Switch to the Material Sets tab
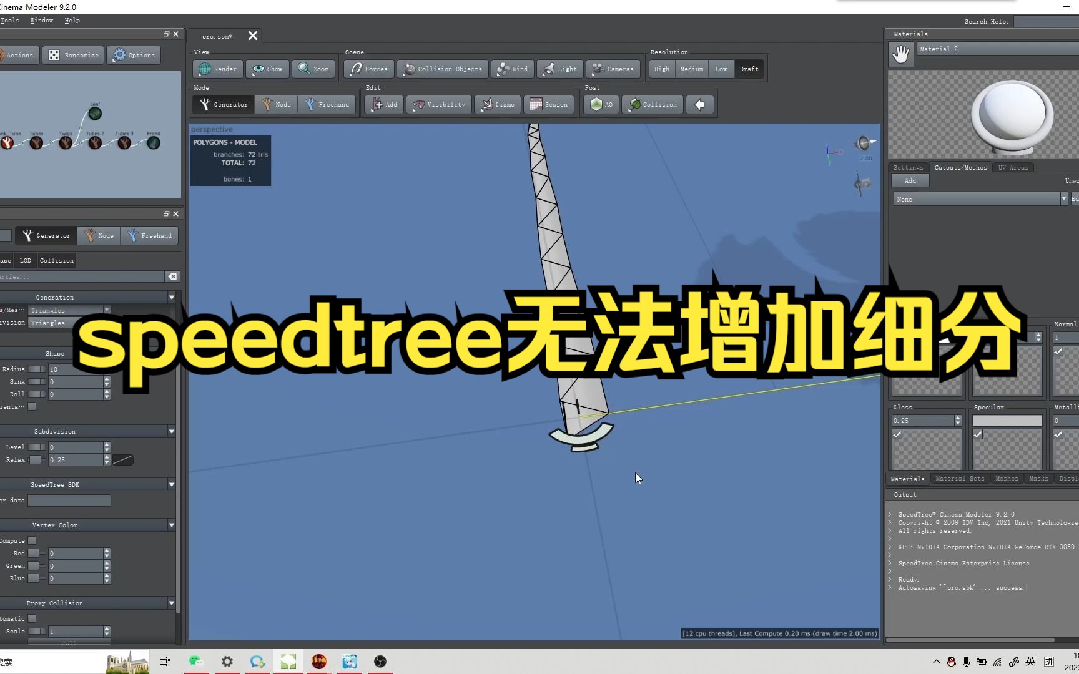The height and width of the screenshot is (674, 1079). coord(960,479)
